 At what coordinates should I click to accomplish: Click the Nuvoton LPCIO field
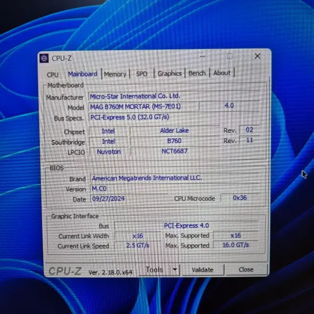pyautogui.click(x=109, y=152)
